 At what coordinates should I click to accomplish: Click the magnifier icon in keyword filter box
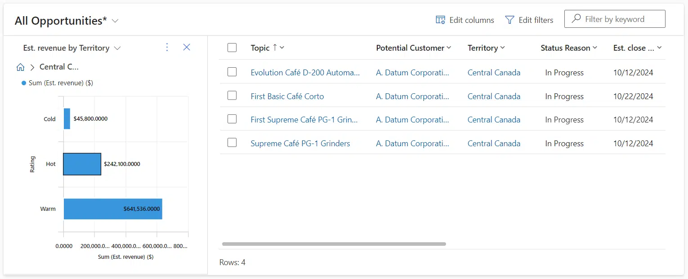[x=576, y=18]
